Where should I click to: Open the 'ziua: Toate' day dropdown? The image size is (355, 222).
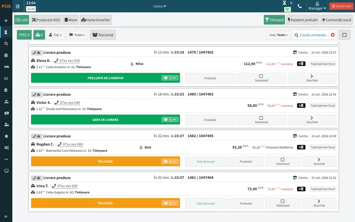point(279,35)
